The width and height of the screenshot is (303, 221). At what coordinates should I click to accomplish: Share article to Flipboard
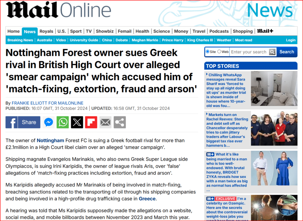pos(91,122)
